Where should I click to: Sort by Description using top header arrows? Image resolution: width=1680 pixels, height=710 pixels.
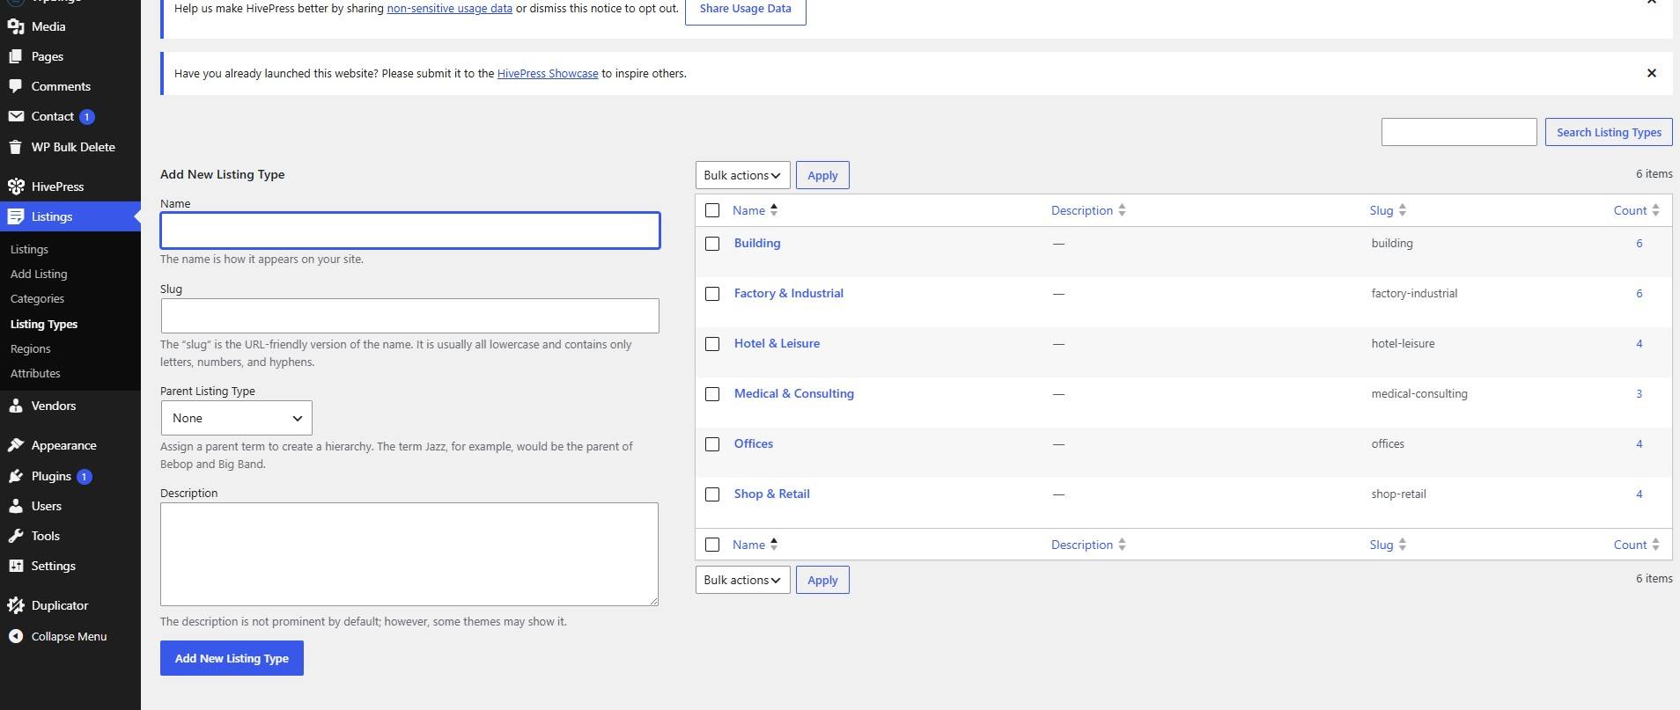click(1122, 210)
